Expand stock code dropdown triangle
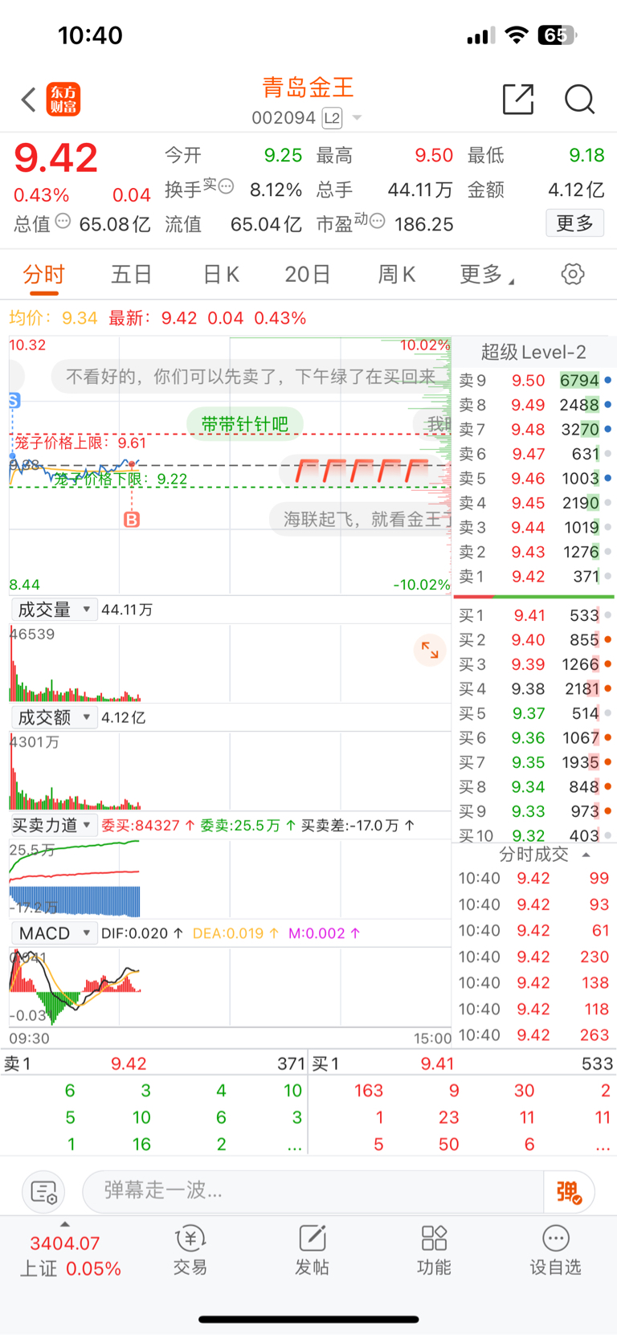Viewport: 617px width, 1335px height. [x=357, y=118]
